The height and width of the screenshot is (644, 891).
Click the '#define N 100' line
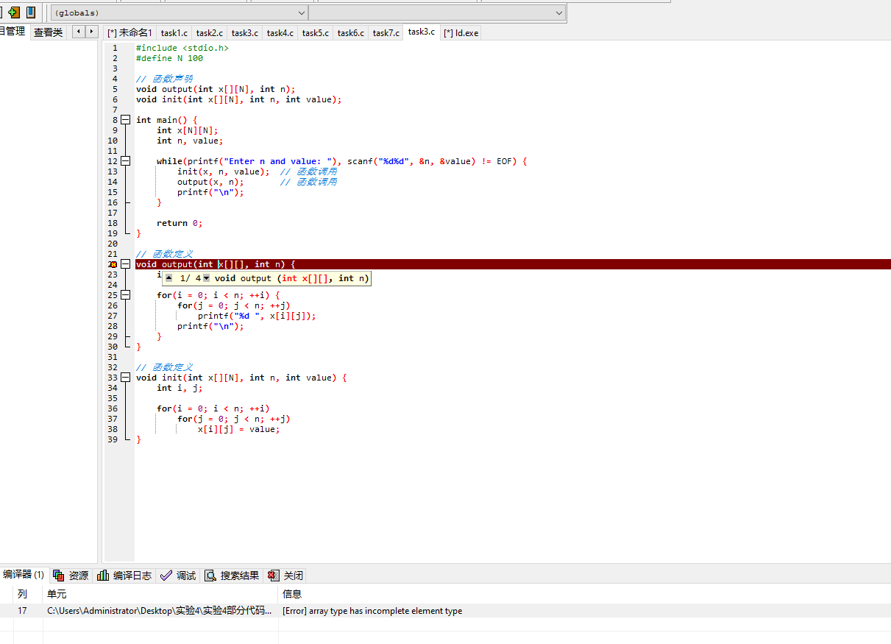click(x=170, y=58)
